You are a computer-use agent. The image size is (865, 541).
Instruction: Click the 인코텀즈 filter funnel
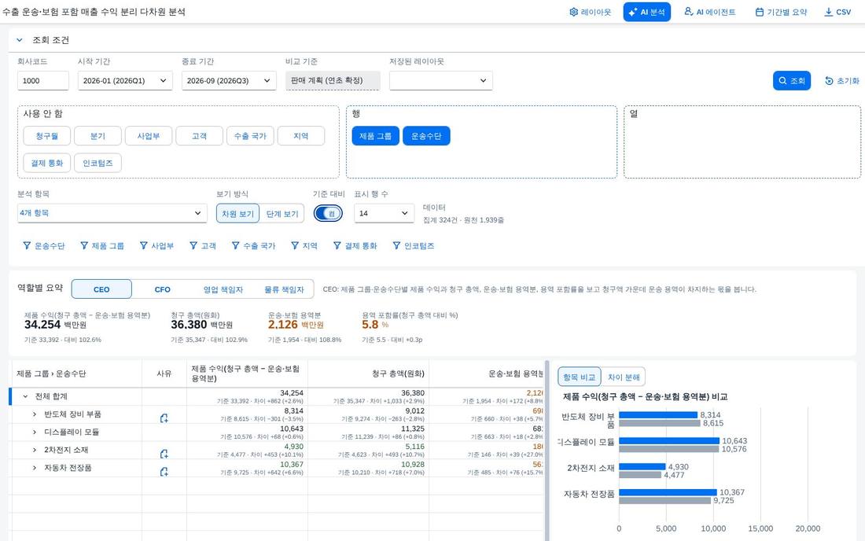click(413, 245)
